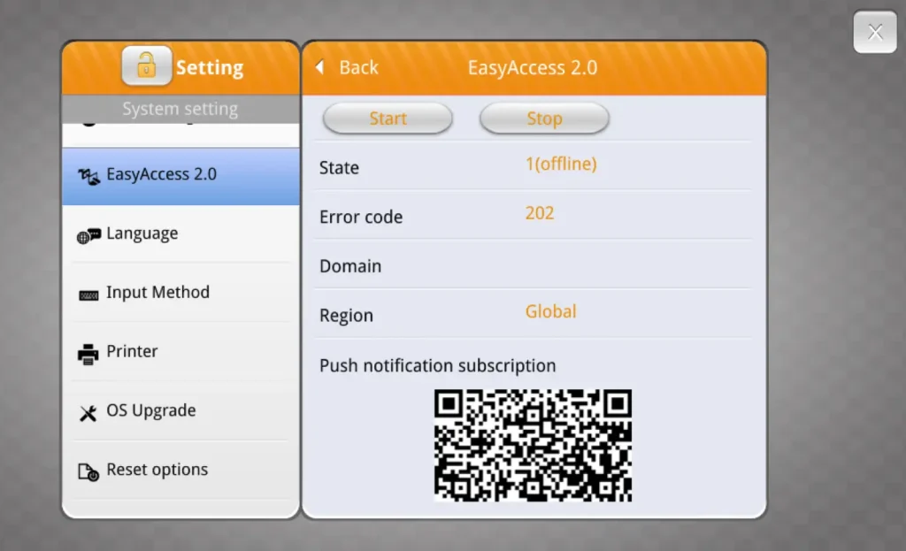
Task: Dismiss the dialog with the X button
Action: click(874, 32)
